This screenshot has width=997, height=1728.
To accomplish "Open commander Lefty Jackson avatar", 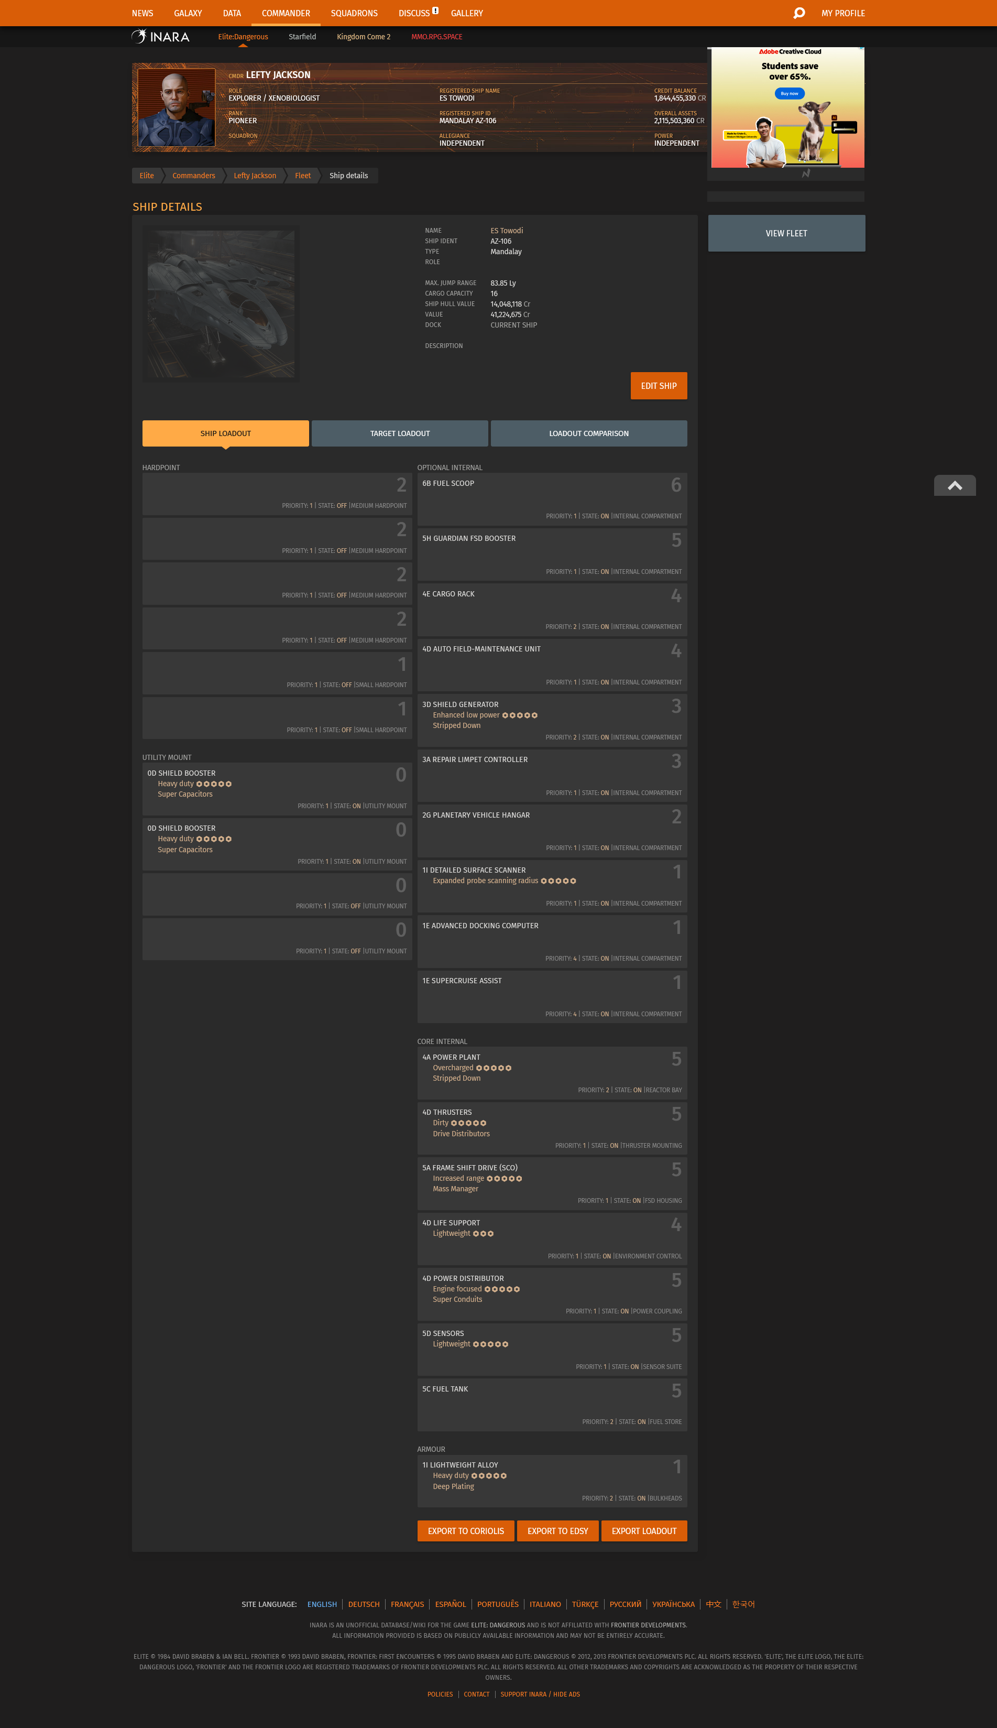I will tap(177, 107).
